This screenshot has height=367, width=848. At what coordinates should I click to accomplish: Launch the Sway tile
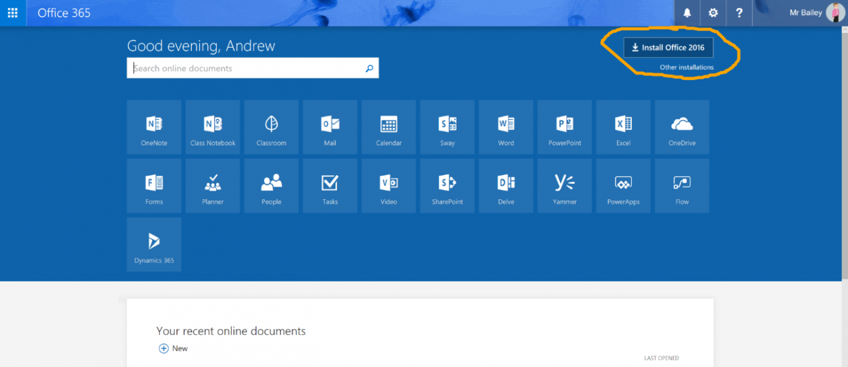[x=447, y=127]
